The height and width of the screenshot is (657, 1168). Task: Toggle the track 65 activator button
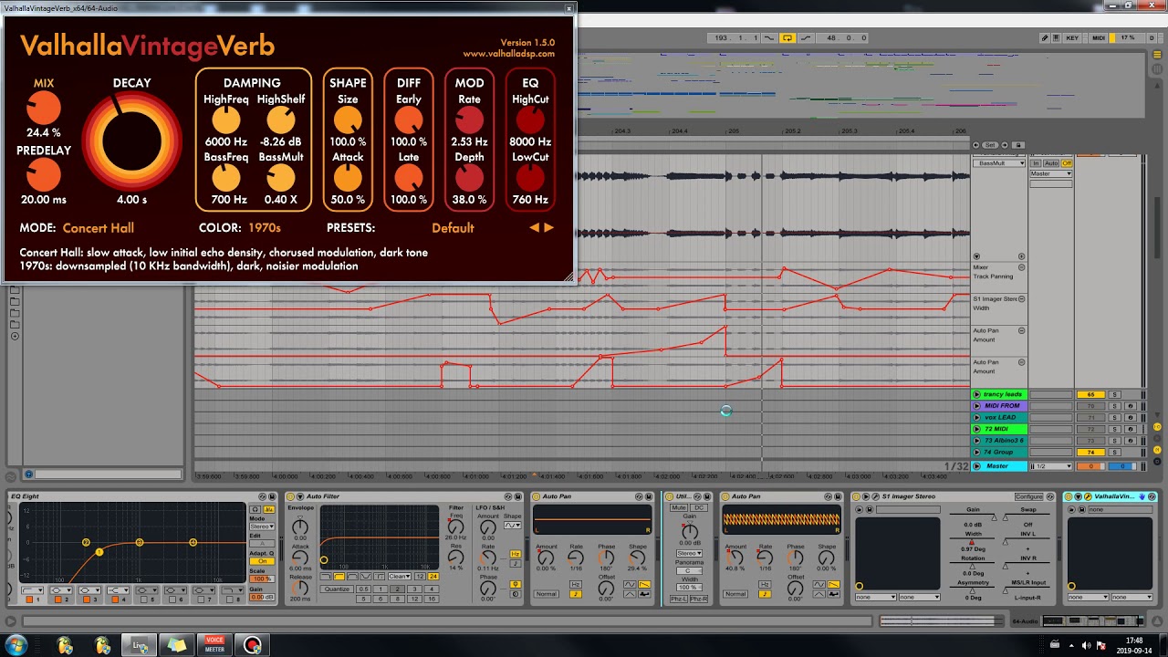pos(1091,394)
